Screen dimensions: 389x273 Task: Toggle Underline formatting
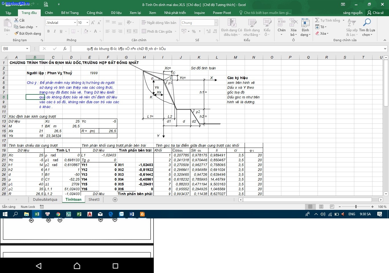pyautogui.click(x=61, y=31)
